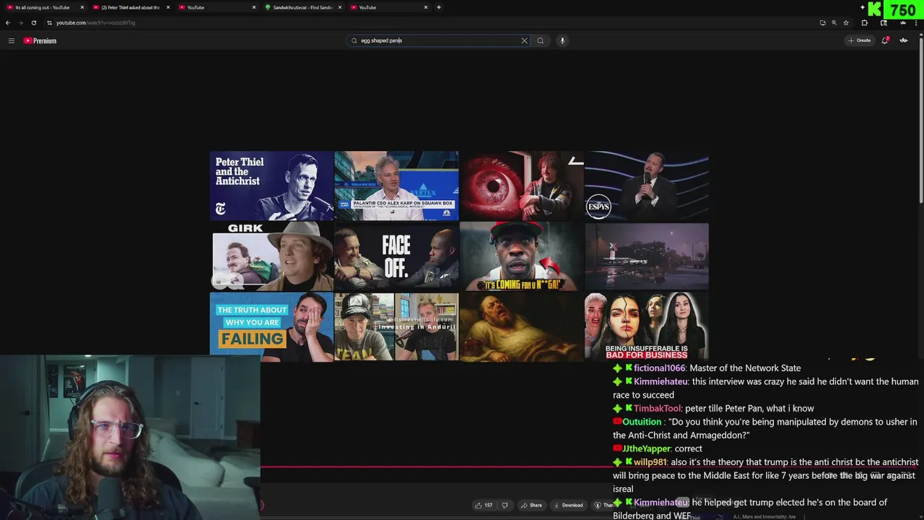Go forward with browser forward arrow
Image resolution: width=924 pixels, height=520 pixels.
20,22
